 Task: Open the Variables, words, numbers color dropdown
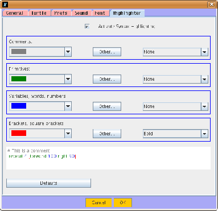(x=68, y=106)
